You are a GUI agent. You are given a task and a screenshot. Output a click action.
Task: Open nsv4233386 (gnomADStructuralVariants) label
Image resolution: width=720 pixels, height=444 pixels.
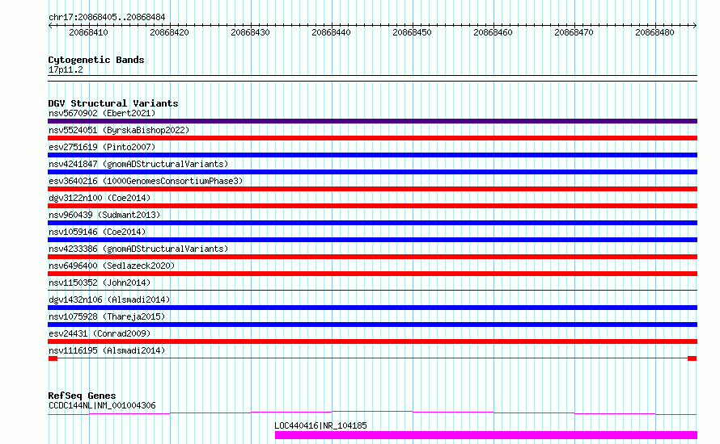(138, 249)
